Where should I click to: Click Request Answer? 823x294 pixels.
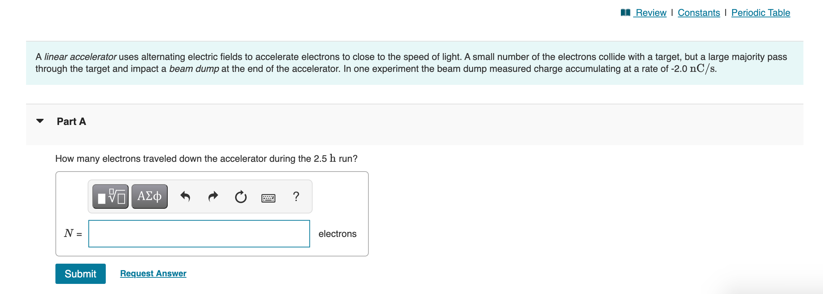click(x=153, y=273)
